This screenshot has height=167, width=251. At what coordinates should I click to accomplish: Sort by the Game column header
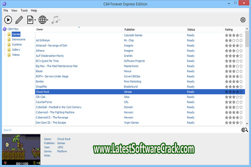(79, 30)
